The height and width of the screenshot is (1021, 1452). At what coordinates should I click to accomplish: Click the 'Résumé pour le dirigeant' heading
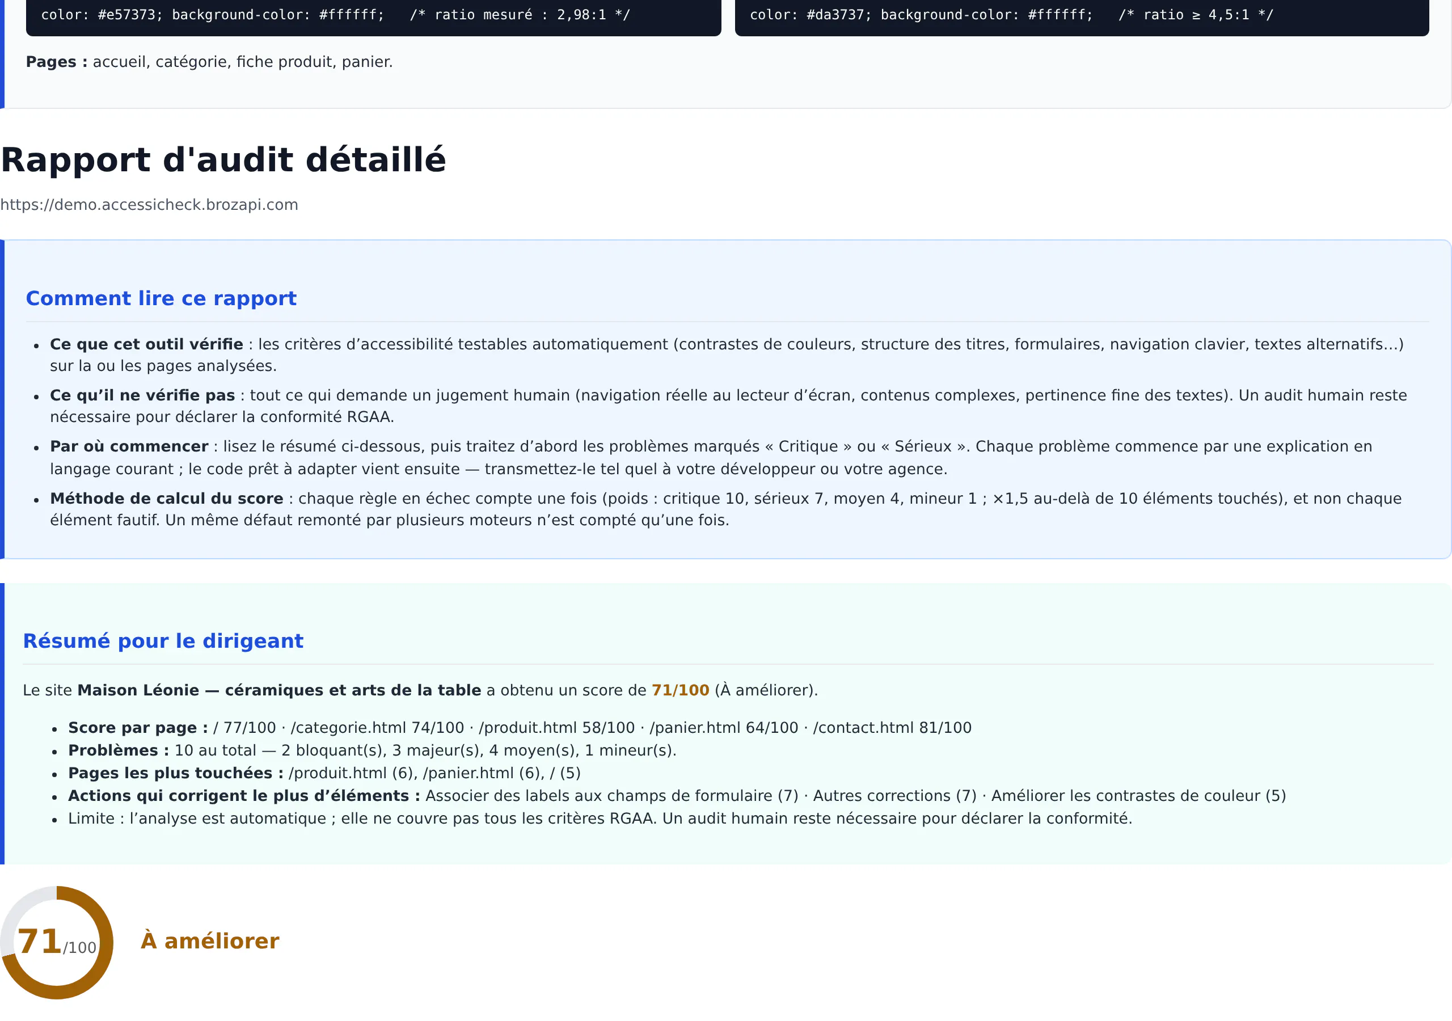[163, 641]
